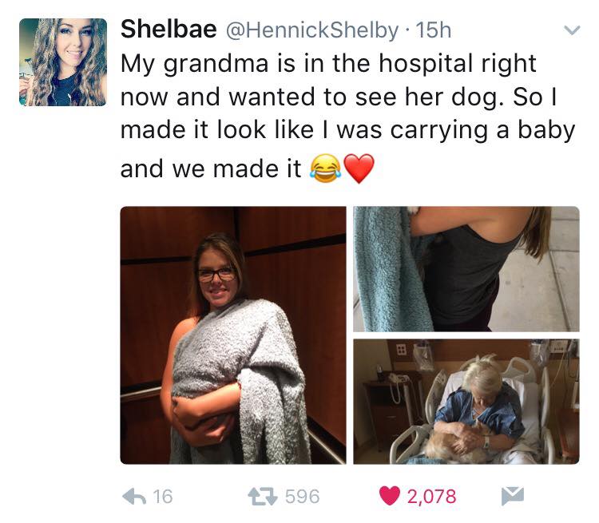Send tweet by direct message envelope icon
This screenshot has width=599, height=523.
tap(512, 496)
